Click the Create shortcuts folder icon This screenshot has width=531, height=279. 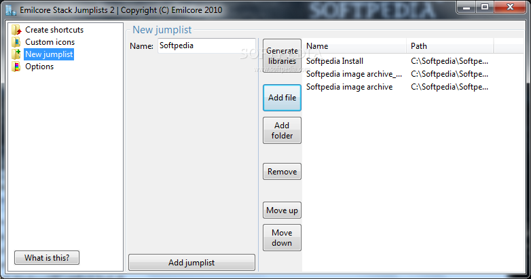(16, 30)
